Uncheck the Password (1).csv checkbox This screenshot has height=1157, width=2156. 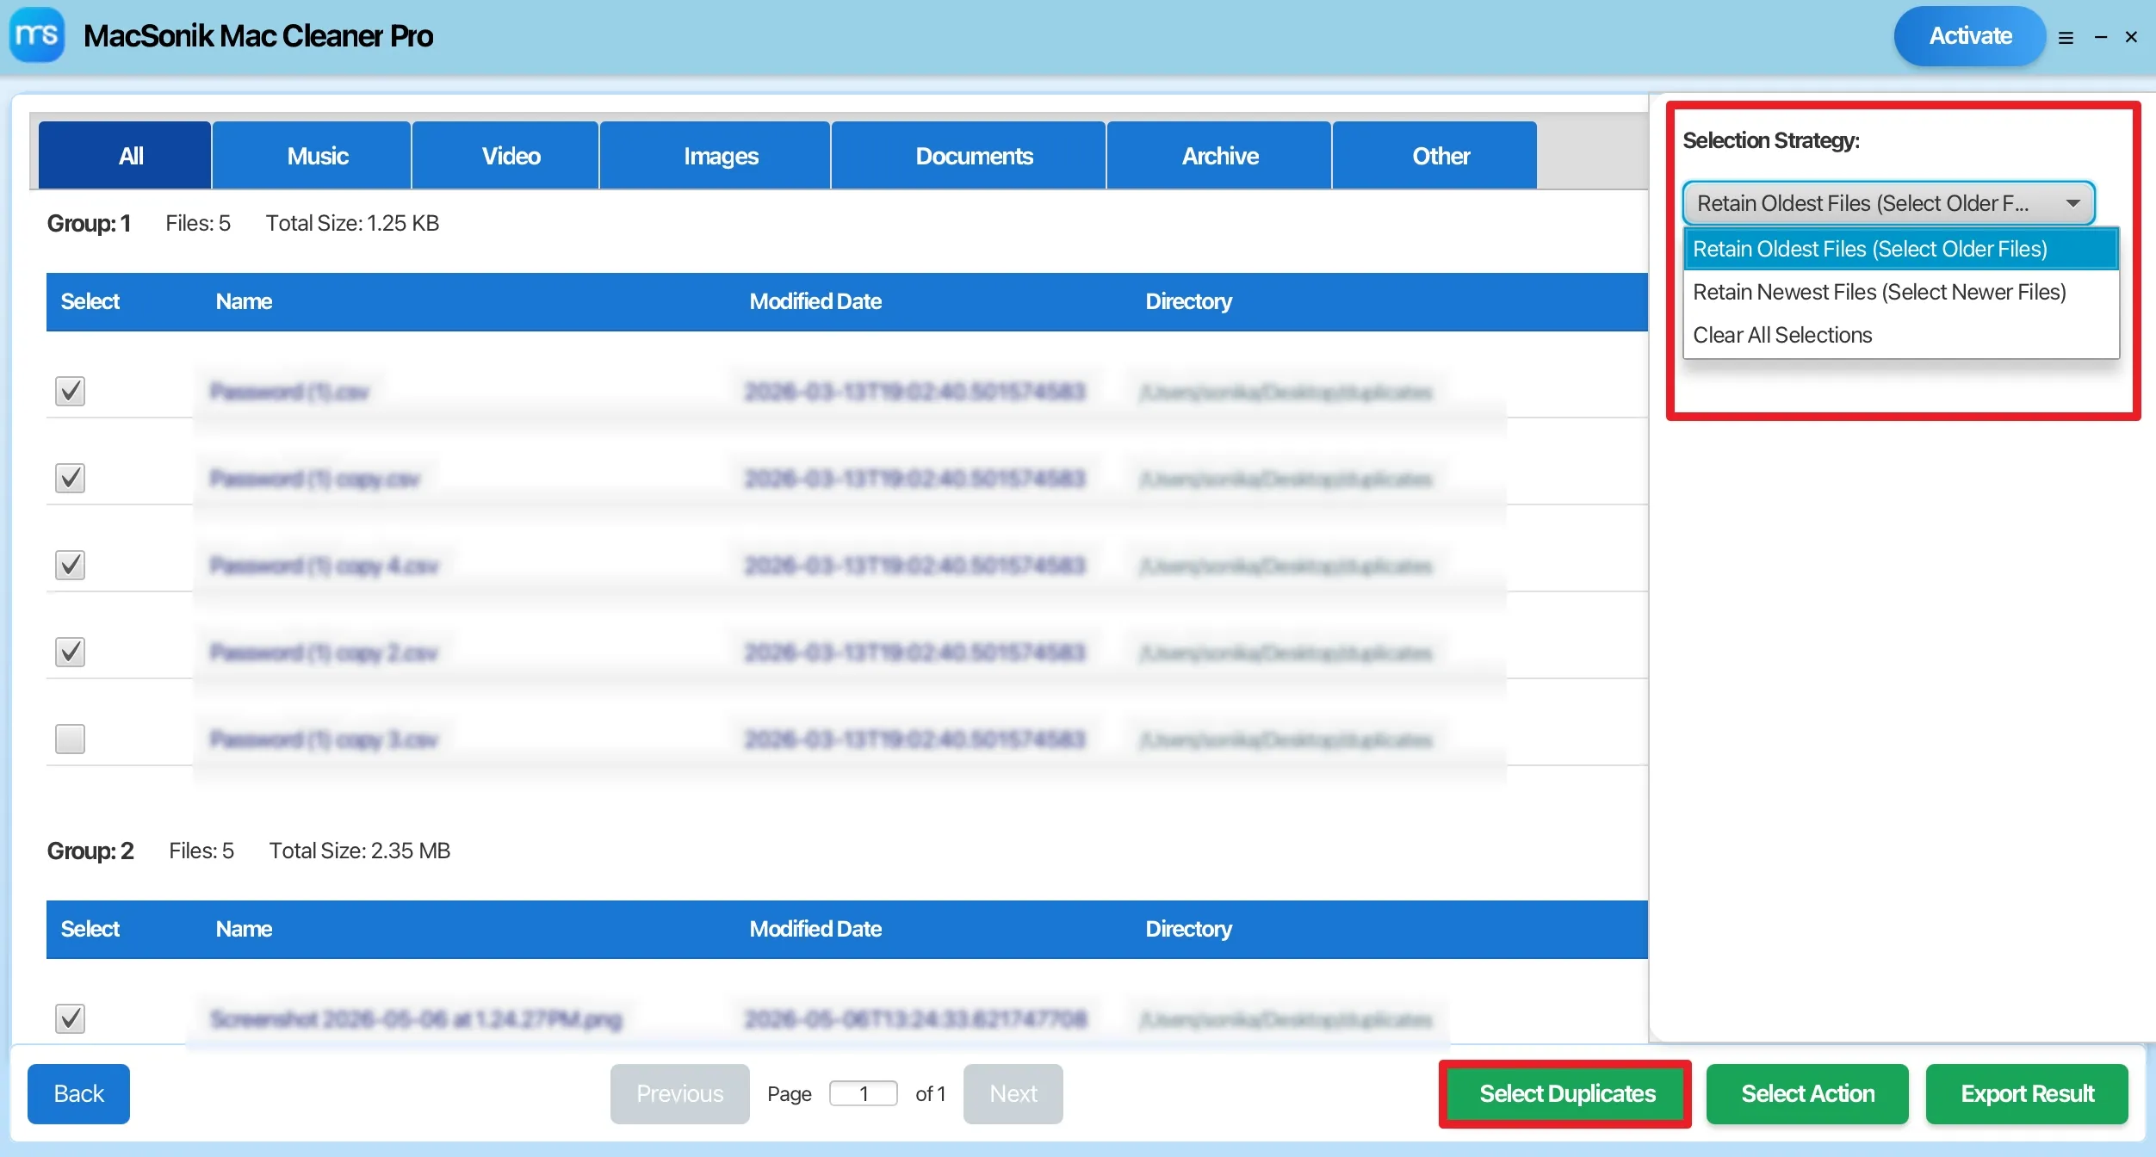70,391
